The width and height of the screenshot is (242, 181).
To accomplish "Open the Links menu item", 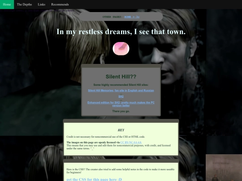I will (x=42, y=4).
